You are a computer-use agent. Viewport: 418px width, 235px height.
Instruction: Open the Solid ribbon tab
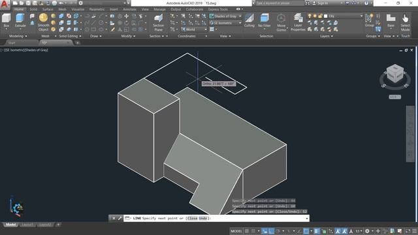tap(33, 9)
